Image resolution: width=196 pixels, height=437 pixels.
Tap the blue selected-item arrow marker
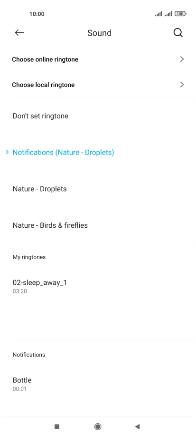tap(7, 152)
